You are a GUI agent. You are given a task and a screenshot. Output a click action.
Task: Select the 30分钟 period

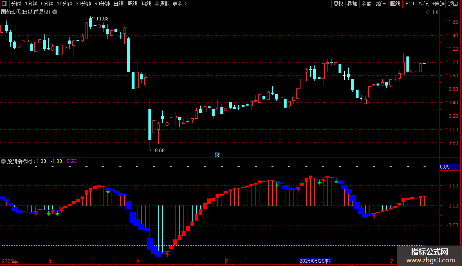pos(83,4)
